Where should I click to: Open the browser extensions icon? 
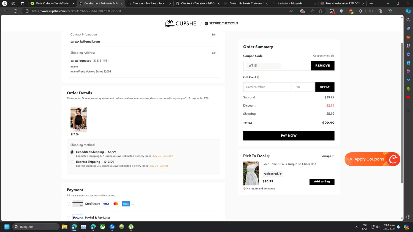[360, 11]
